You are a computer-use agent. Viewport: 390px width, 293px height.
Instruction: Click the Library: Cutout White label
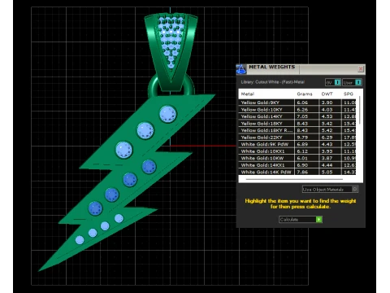272,82
